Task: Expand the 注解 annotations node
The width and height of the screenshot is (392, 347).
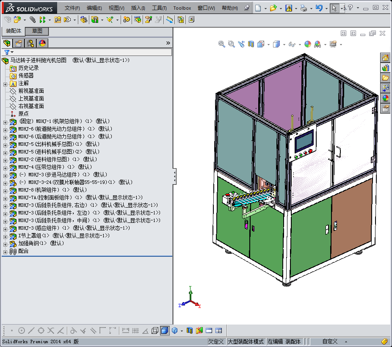Action: pyautogui.click(x=5, y=84)
